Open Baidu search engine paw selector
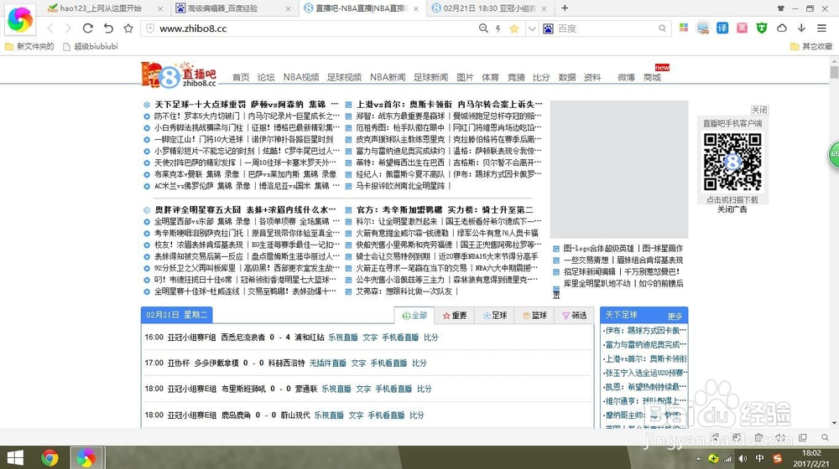Image resolution: width=839 pixels, height=469 pixels. click(548, 28)
